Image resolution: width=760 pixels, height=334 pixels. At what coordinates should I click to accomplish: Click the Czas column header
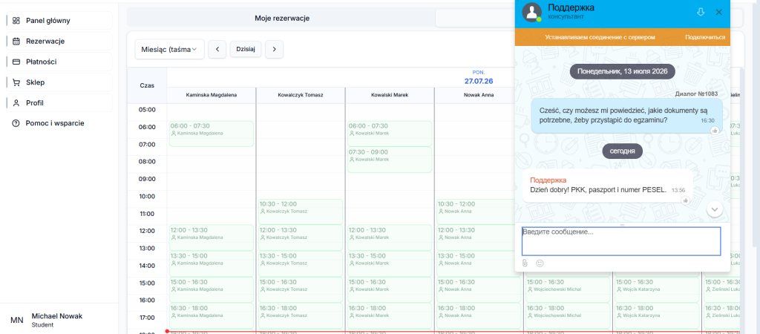(147, 85)
